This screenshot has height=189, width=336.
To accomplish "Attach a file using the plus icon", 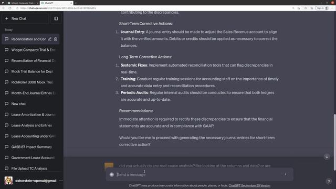I will coord(112,174).
